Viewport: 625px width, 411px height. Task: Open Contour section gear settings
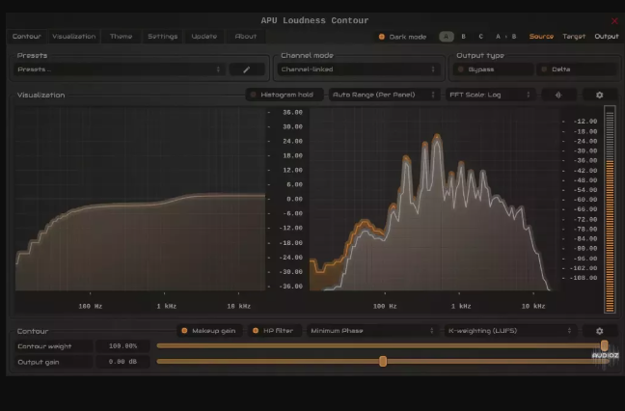[599, 331]
